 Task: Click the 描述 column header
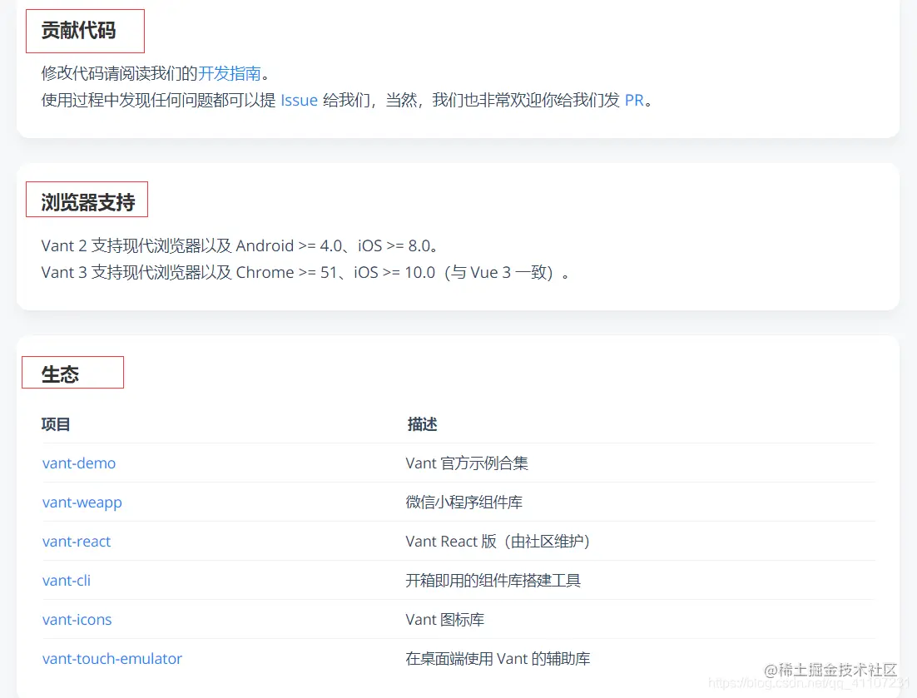pyautogui.click(x=422, y=423)
